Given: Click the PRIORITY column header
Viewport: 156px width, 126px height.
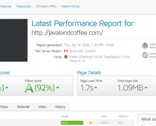Looking at the screenshot, I should click(x=124, y=117).
